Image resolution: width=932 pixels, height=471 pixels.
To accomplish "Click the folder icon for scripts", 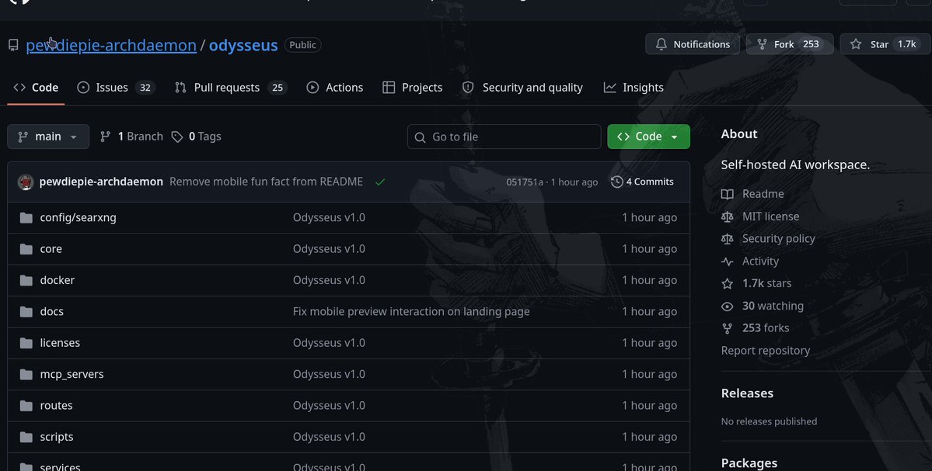I will [26, 437].
